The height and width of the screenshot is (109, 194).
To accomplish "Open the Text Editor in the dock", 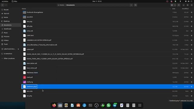I will coord(122,105).
